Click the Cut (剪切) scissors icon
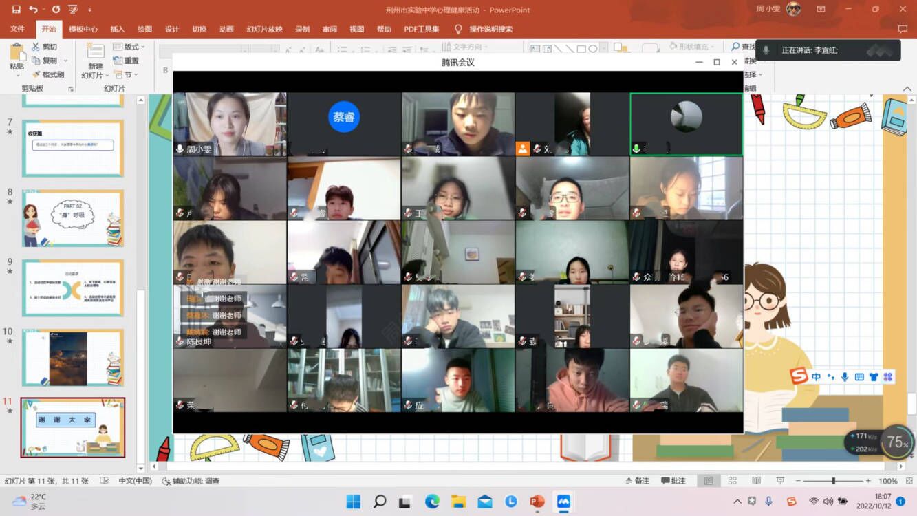The image size is (917, 516). tap(36, 47)
